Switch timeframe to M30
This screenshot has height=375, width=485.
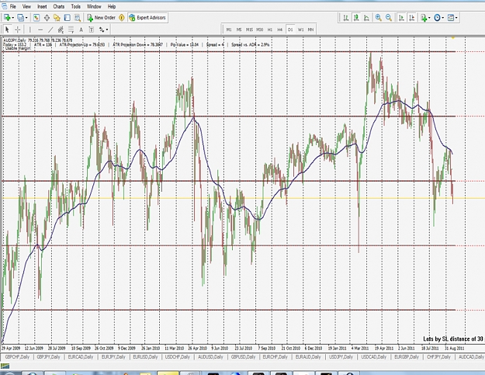[x=259, y=30]
